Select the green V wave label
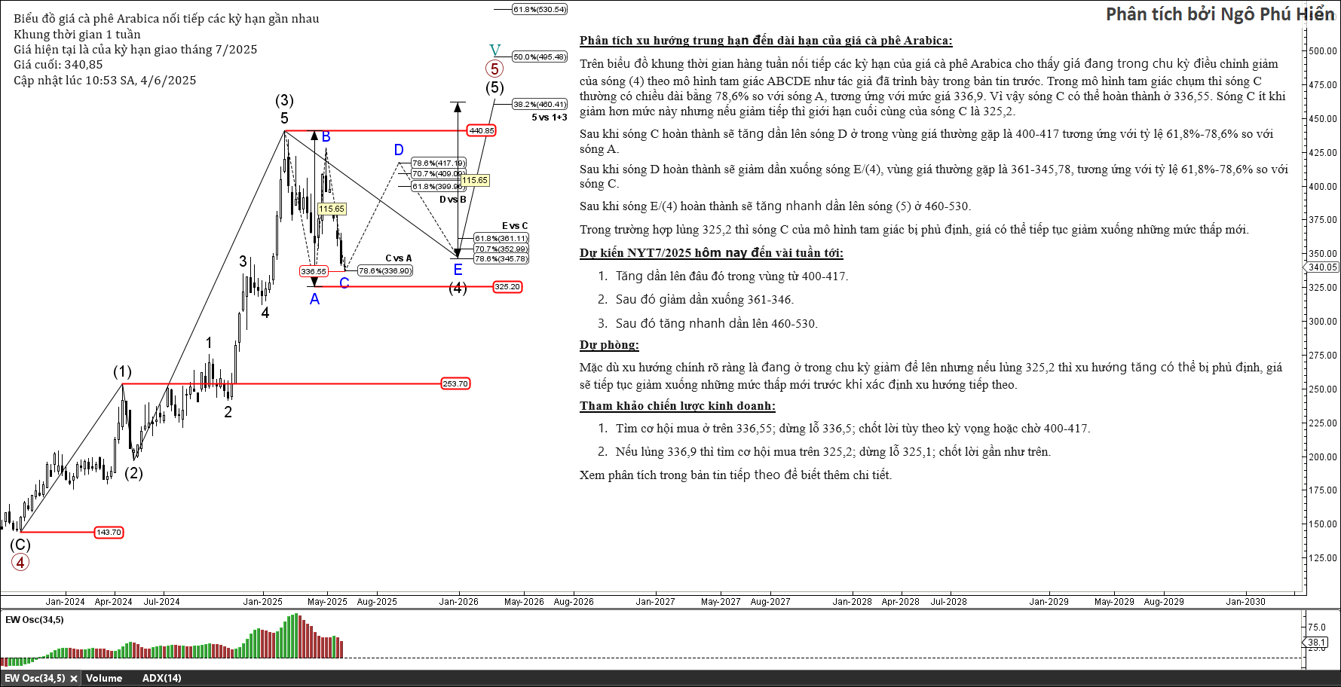The height and width of the screenshot is (687, 1341). click(x=494, y=50)
